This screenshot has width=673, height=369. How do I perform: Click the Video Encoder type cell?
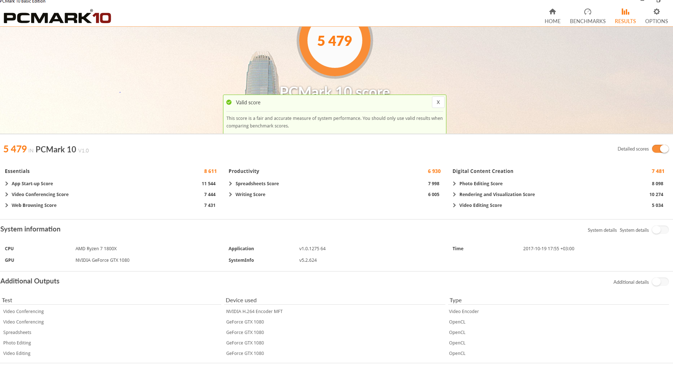point(464,312)
